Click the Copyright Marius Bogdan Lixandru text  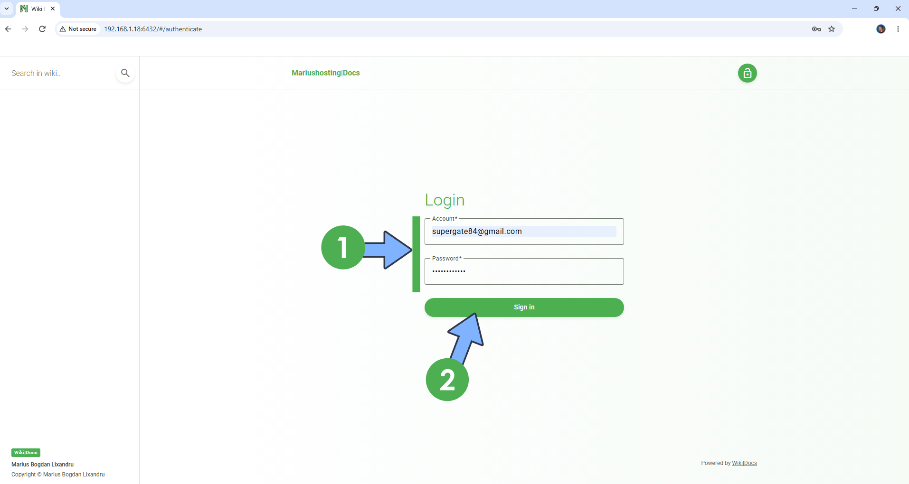[x=58, y=475]
